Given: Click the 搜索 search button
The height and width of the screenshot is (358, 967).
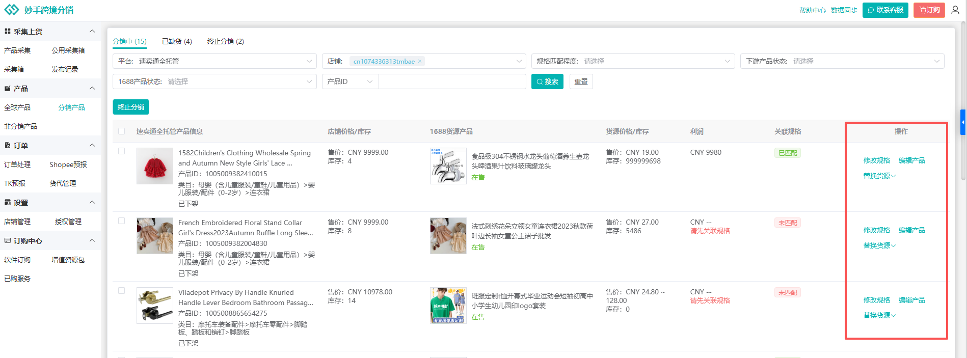Looking at the screenshot, I should coord(547,81).
